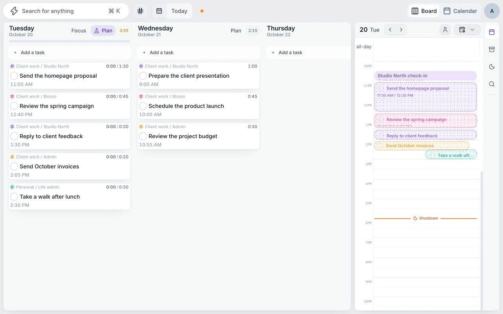The image size is (503, 314).
Task: Mark Take a walk after lunch card done
Action: pyautogui.click(x=14, y=197)
